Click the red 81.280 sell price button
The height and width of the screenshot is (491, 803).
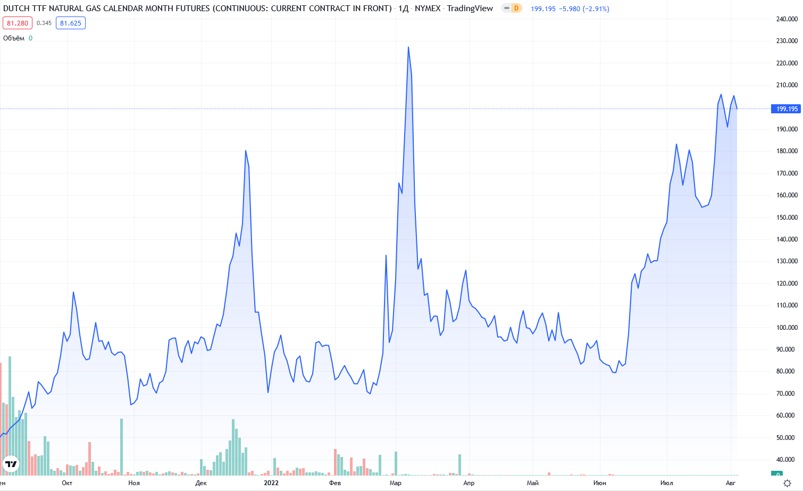point(18,23)
